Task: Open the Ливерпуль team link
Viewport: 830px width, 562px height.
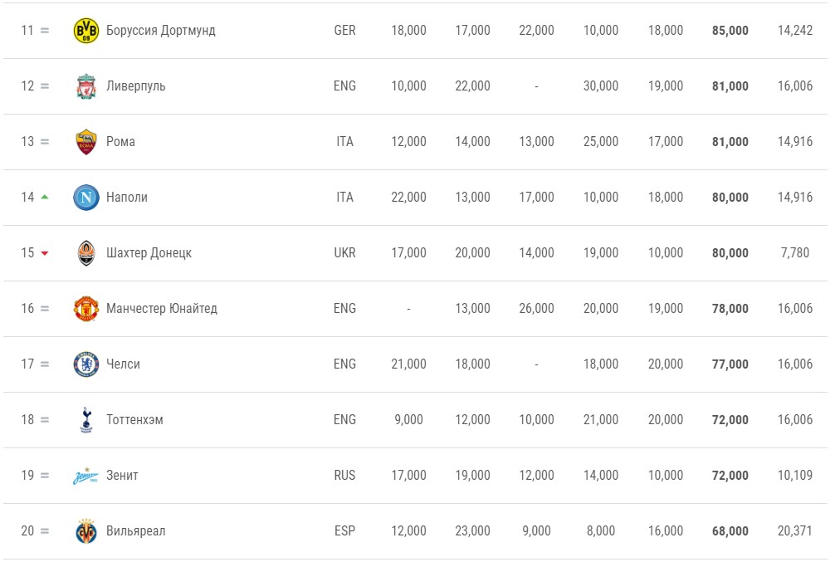Action: coord(136,86)
